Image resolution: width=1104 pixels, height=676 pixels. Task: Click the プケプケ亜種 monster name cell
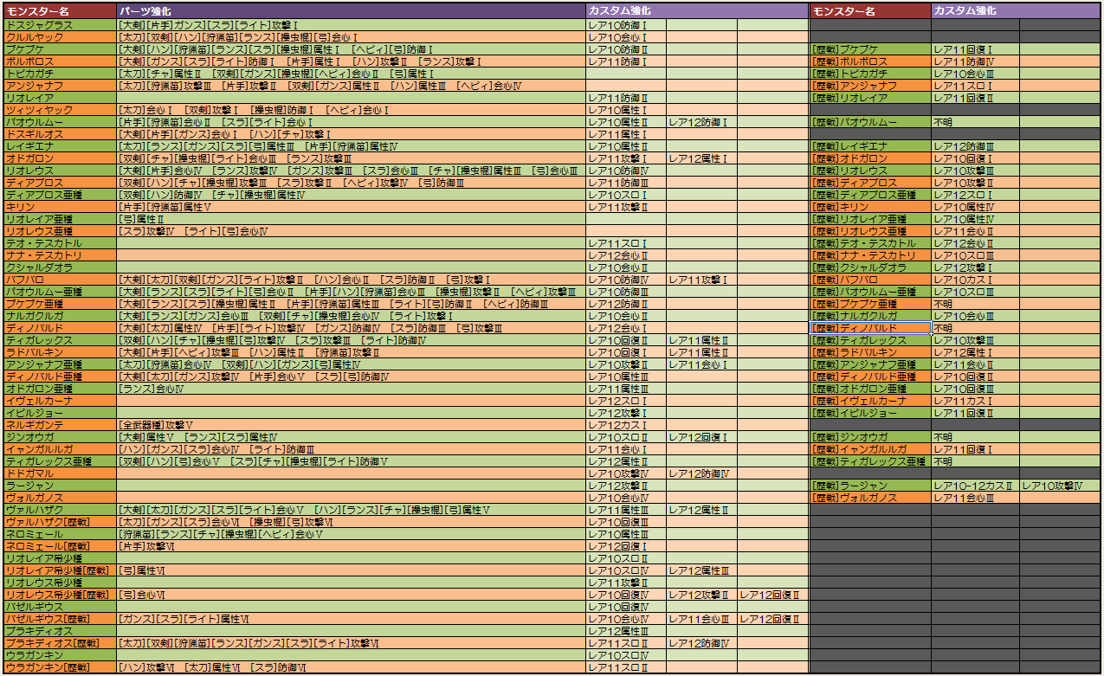(x=60, y=304)
